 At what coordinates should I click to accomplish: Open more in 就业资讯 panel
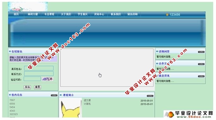point(201,76)
